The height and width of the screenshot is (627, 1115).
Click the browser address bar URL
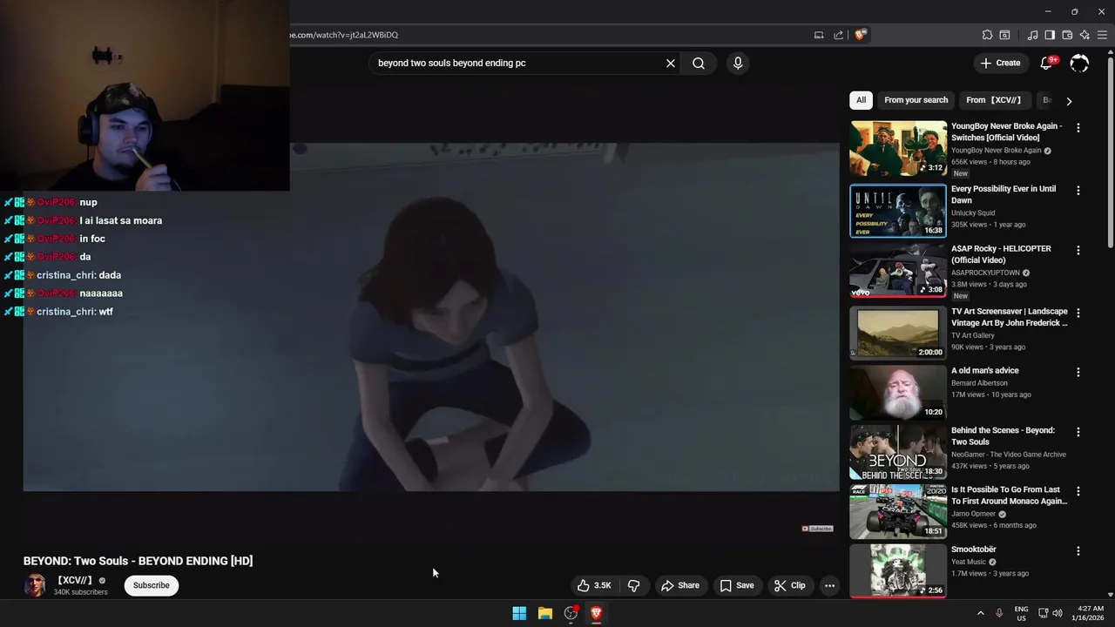click(x=344, y=35)
